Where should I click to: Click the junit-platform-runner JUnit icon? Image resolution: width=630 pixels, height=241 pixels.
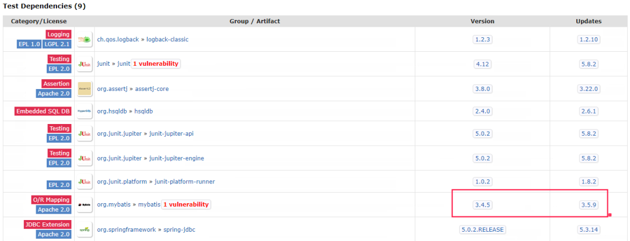(x=84, y=182)
